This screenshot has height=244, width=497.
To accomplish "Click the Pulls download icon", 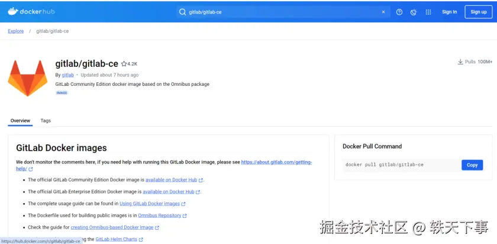I will [x=460, y=62].
